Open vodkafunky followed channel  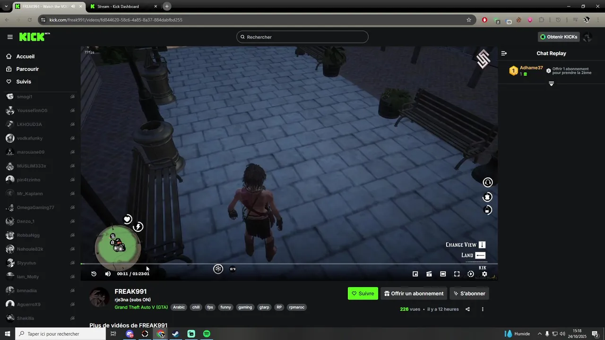click(x=40, y=138)
